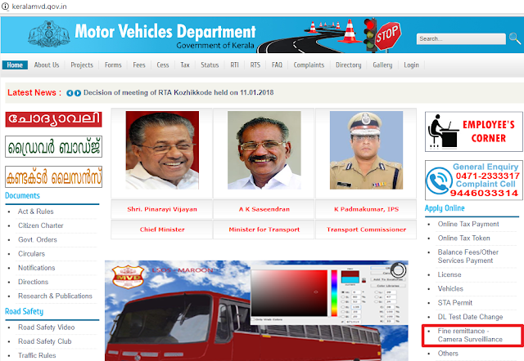
Task: Click the Apply Online section heading
Action: click(445, 208)
